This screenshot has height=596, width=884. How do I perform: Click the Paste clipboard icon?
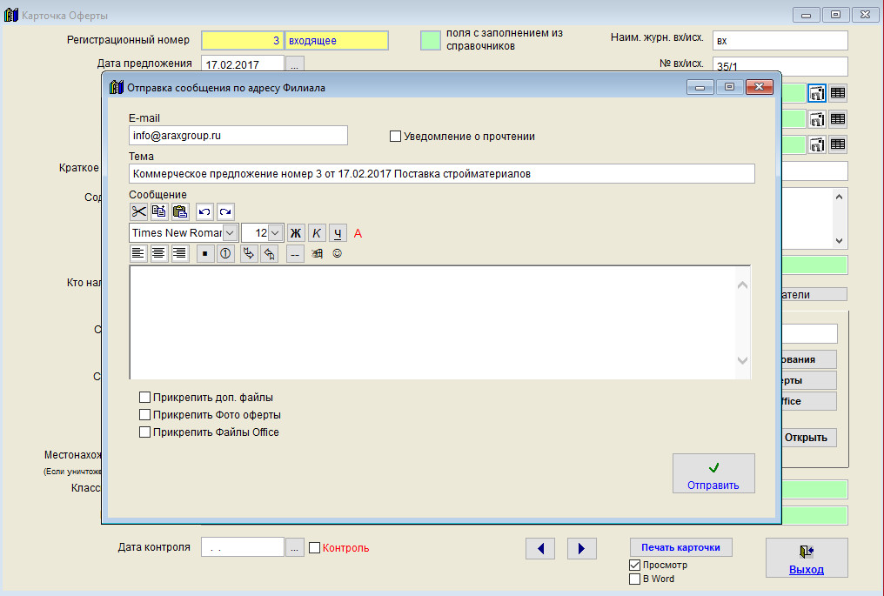(x=180, y=211)
